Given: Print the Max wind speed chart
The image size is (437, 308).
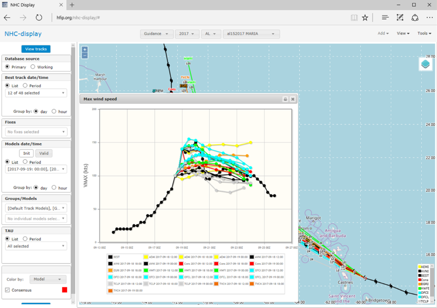Looking at the screenshot, I should point(285,99).
